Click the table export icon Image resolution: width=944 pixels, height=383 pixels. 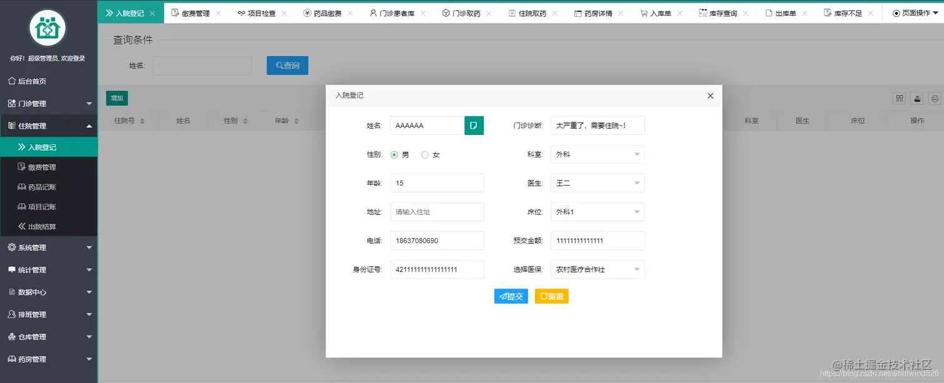[917, 98]
